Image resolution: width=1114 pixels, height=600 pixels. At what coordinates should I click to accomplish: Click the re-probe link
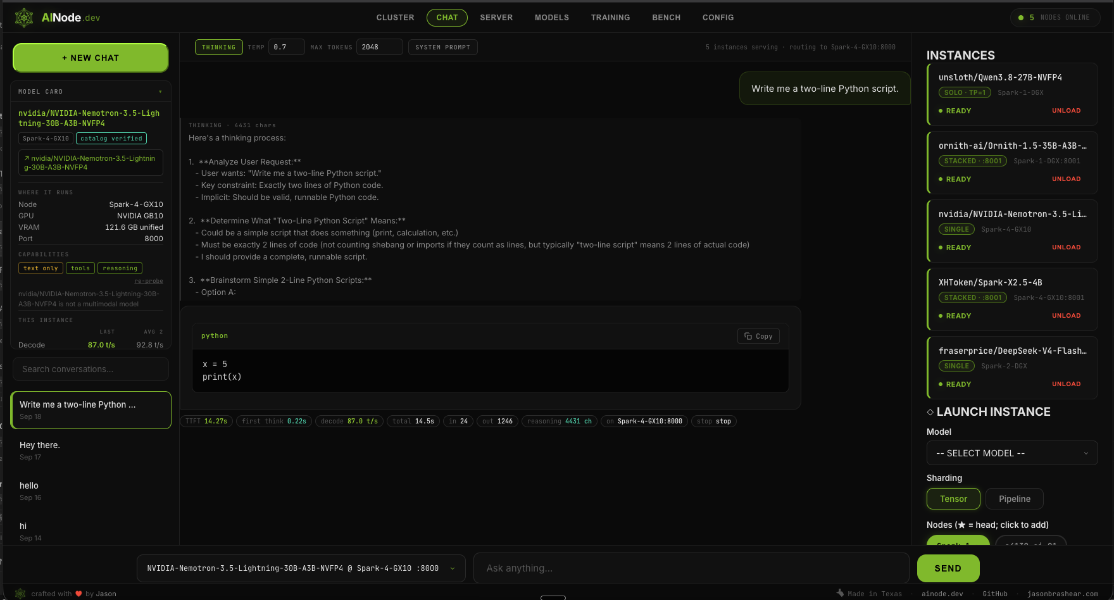(x=149, y=281)
